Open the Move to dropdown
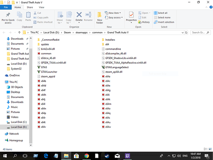Image resolution: width=213 pixels, height=160 pixels. 60,21
